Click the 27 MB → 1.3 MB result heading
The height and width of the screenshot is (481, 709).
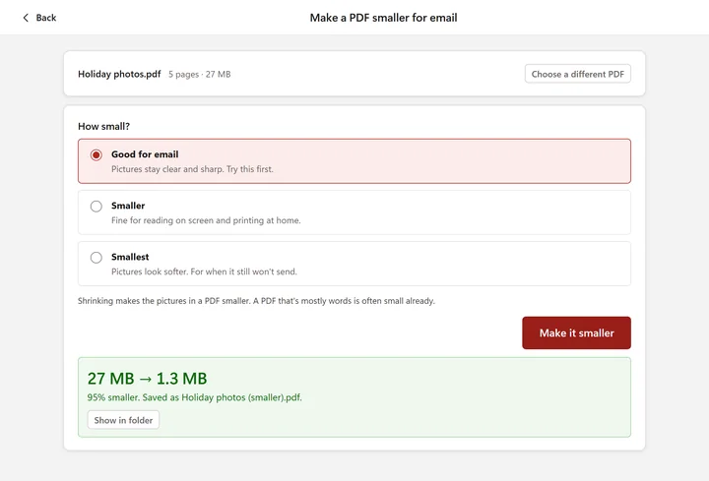(147, 379)
